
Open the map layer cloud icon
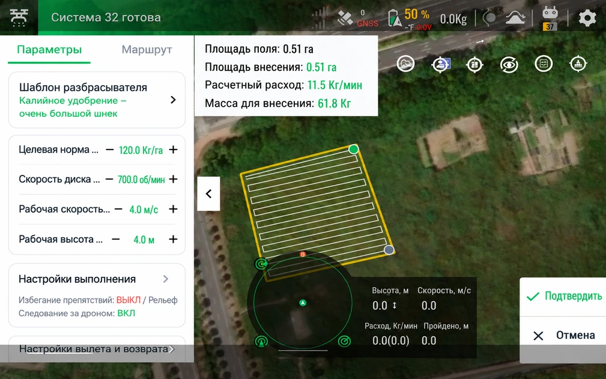tap(405, 64)
